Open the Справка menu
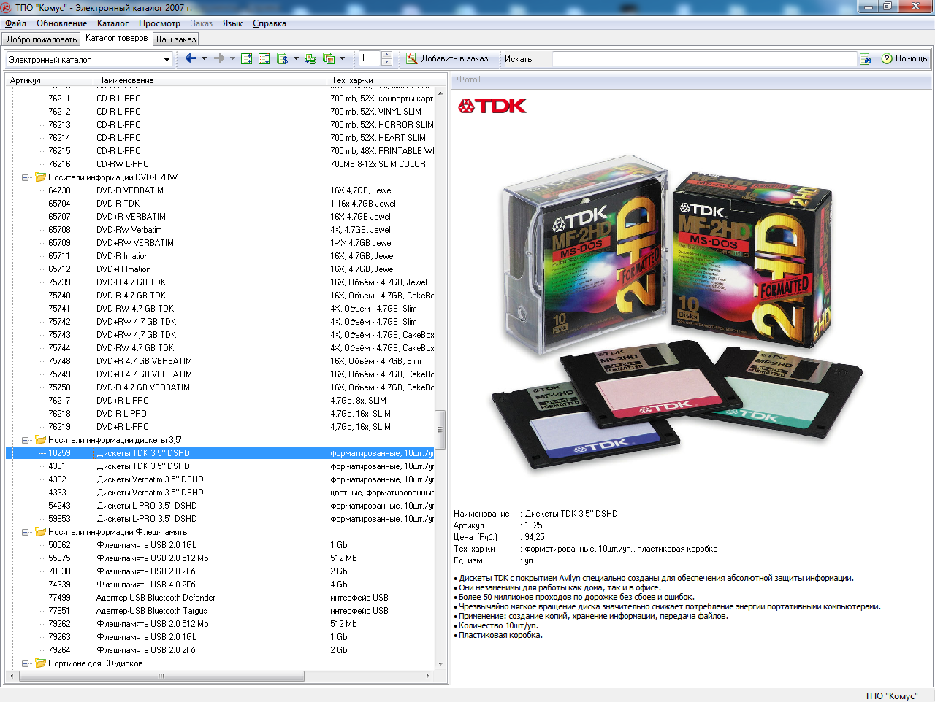The height and width of the screenshot is (702, 935). pos(270,23)
